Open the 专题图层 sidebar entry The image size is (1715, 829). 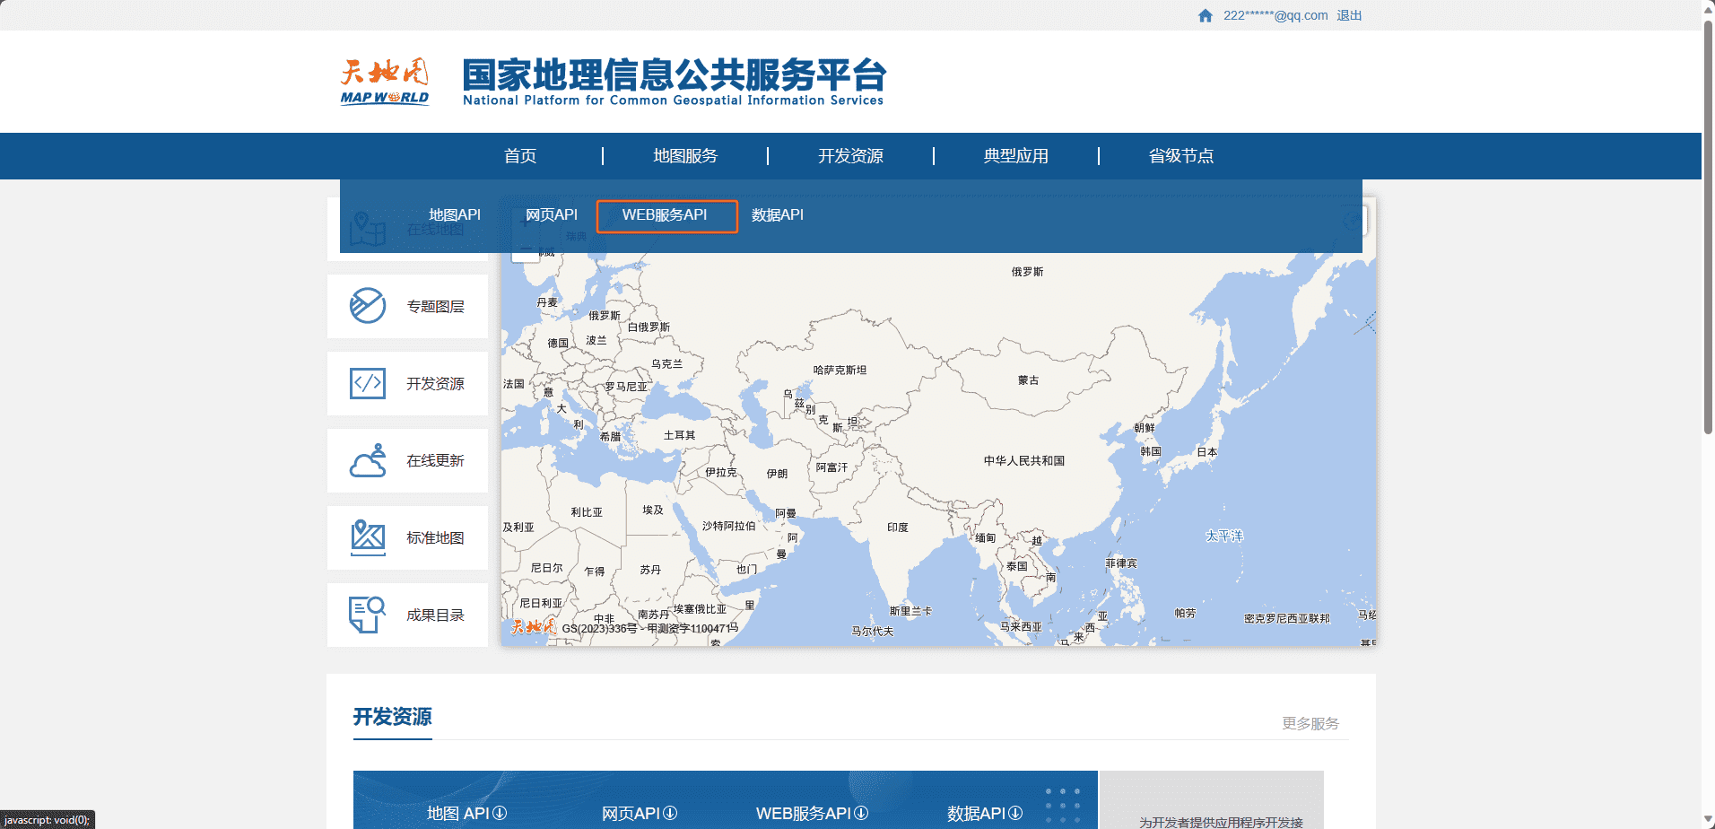pos(407,307)
